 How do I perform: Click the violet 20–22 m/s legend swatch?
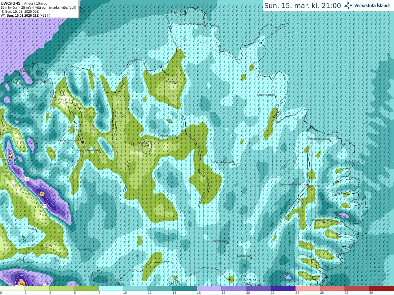click(x=259, y=289)
